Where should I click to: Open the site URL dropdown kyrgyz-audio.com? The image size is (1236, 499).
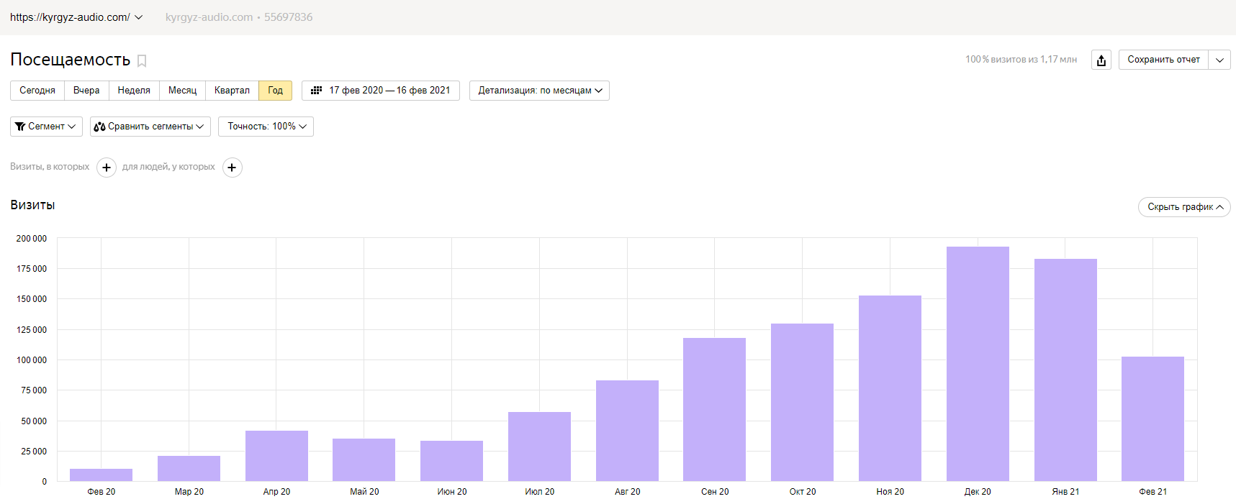pos(76,17)
